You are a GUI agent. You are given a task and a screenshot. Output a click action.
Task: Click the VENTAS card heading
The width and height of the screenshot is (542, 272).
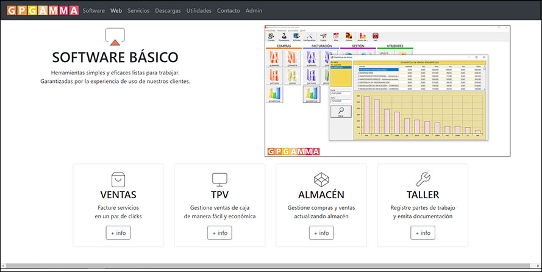click(x=118, y=195)
